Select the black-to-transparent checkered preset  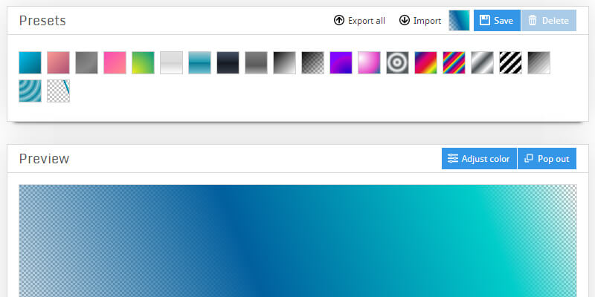(312, 62)
